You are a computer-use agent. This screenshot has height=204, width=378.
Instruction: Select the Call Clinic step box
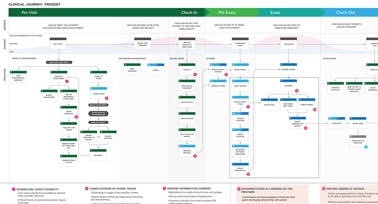(58, 44)
